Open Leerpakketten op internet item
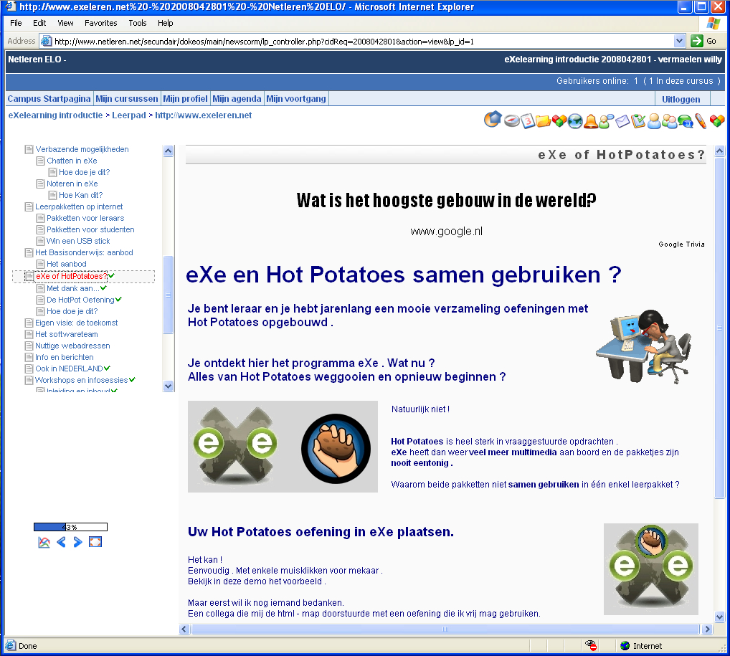This screenshot has height=656, width=730. pyautogui.click(x=79, y=206)
